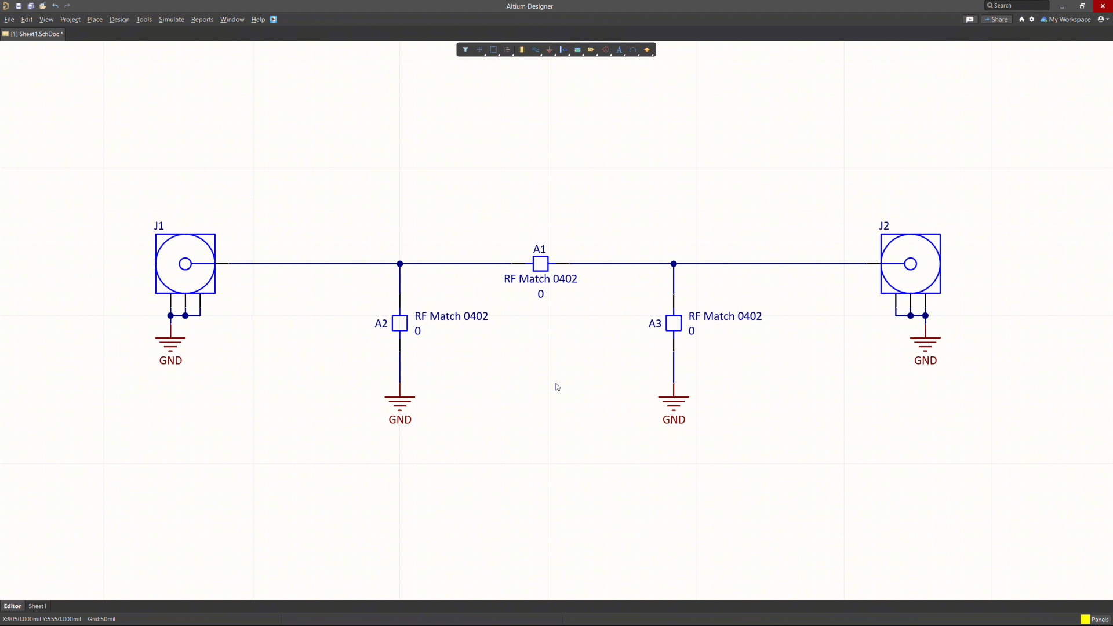Choose the Place Text String tool
The image size is (1113, 626).
(x=619, y=49)
